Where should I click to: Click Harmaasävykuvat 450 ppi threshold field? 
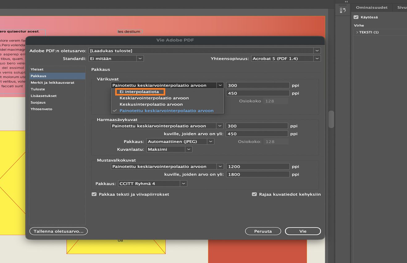[257, 134]
